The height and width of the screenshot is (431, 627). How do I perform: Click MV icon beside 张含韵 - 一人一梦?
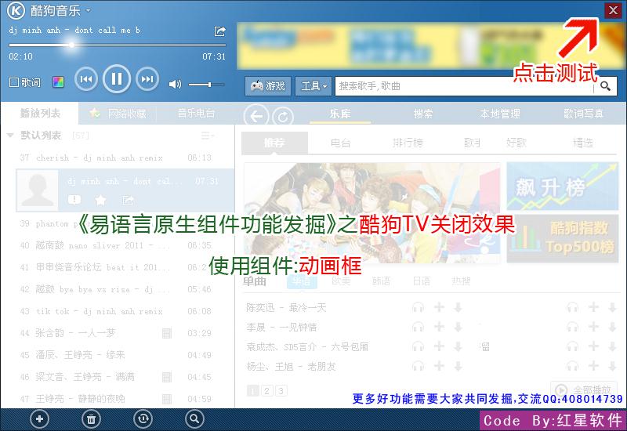(x=167, y=333)
